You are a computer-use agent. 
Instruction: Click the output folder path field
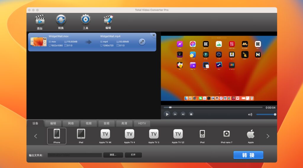(75, 155)
